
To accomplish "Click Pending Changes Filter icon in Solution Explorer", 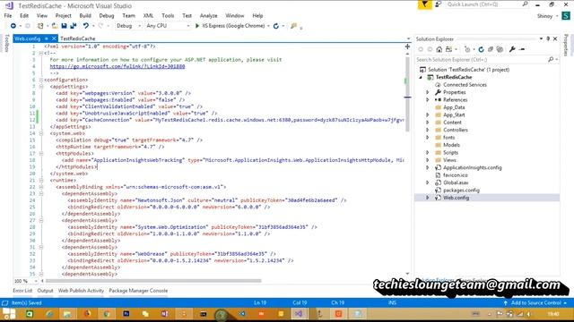I will pyautogui.click(x=467, y=49).
